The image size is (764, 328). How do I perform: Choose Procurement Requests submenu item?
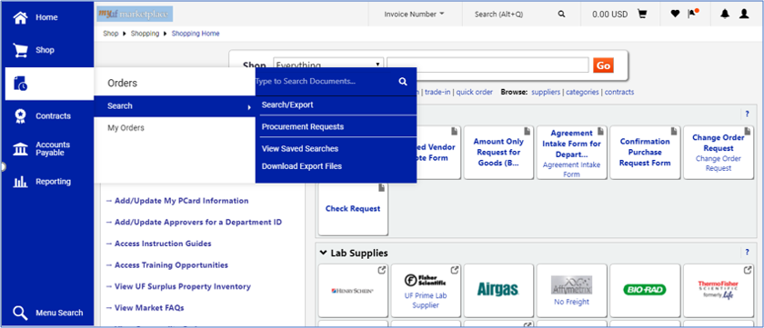[303, 127]
